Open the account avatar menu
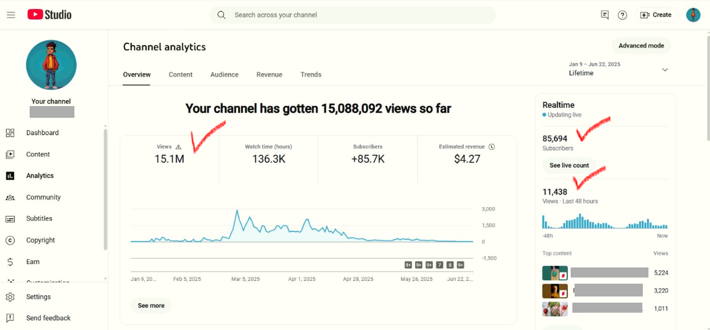This screenshot has width=710, height=330. (693, 15)
